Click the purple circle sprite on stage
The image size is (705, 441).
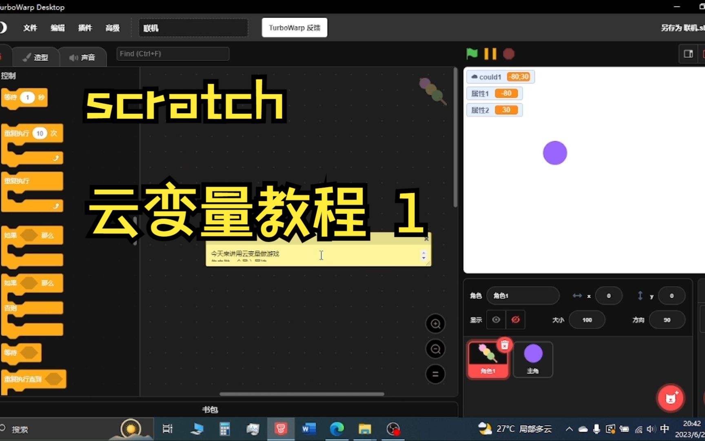click(555, 153)
